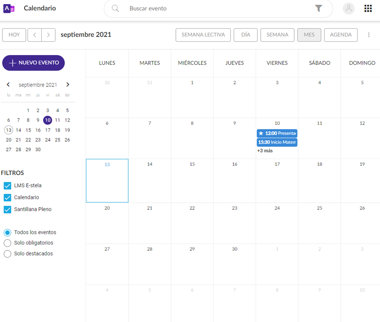This screenshot has height=322, width=380.
Task: Switch to Agenda view
Action: point(340,35)
